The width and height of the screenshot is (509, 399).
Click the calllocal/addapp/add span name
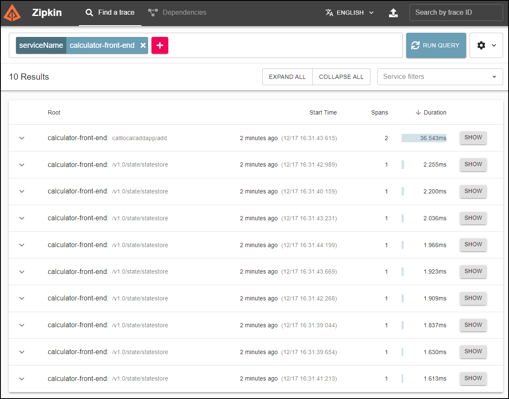click(x=139, y=138)
